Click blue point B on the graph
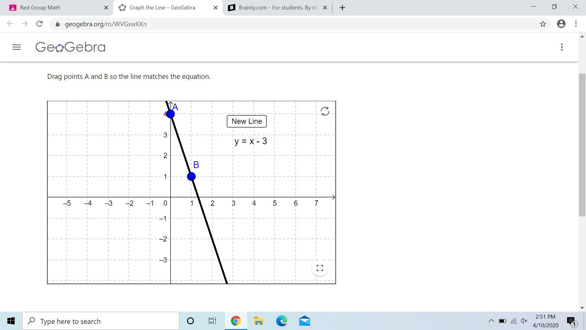The image size is (586, 330). (x=191, y=176)
